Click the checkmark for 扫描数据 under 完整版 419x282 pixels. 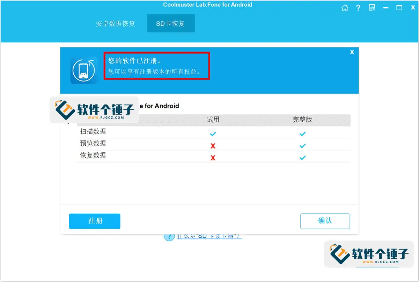302,134
